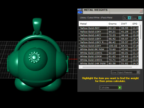Select the Yellow Gold:14KY row

tap(109, 35)
